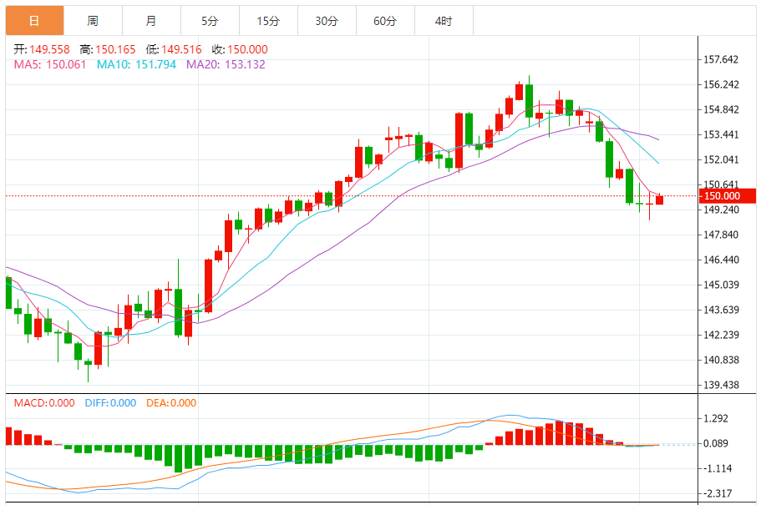
Task: Click the 146.440 price axis label
Action: (721, 260)
